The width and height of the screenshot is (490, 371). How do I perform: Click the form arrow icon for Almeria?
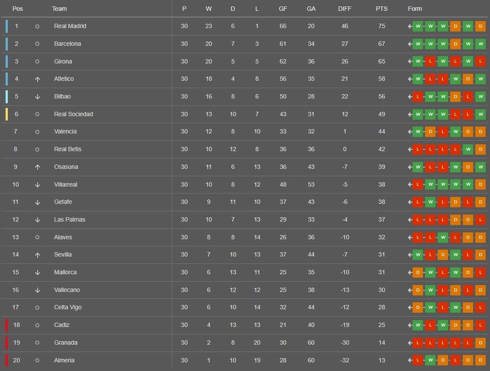410,360
